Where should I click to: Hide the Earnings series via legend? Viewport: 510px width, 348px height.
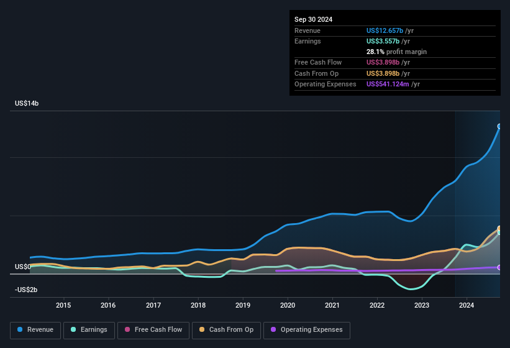88,330
